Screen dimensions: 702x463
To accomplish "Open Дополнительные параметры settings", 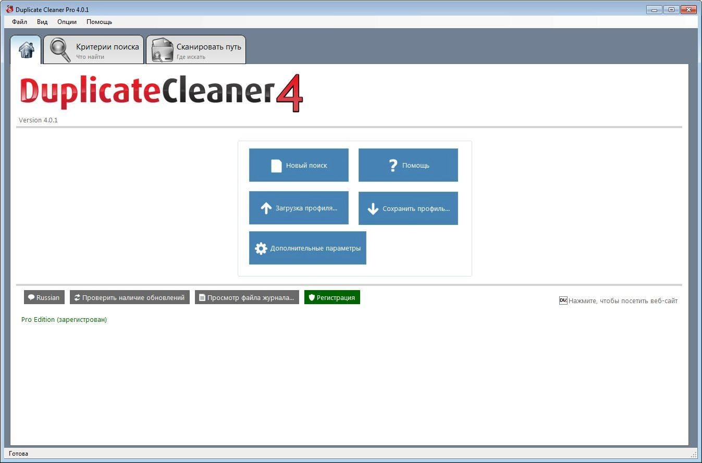I will point(307,248).
